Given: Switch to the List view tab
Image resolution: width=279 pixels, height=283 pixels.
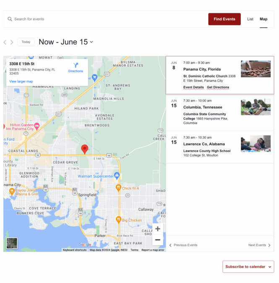Looking at the screenshot, I should click(250, 19).
